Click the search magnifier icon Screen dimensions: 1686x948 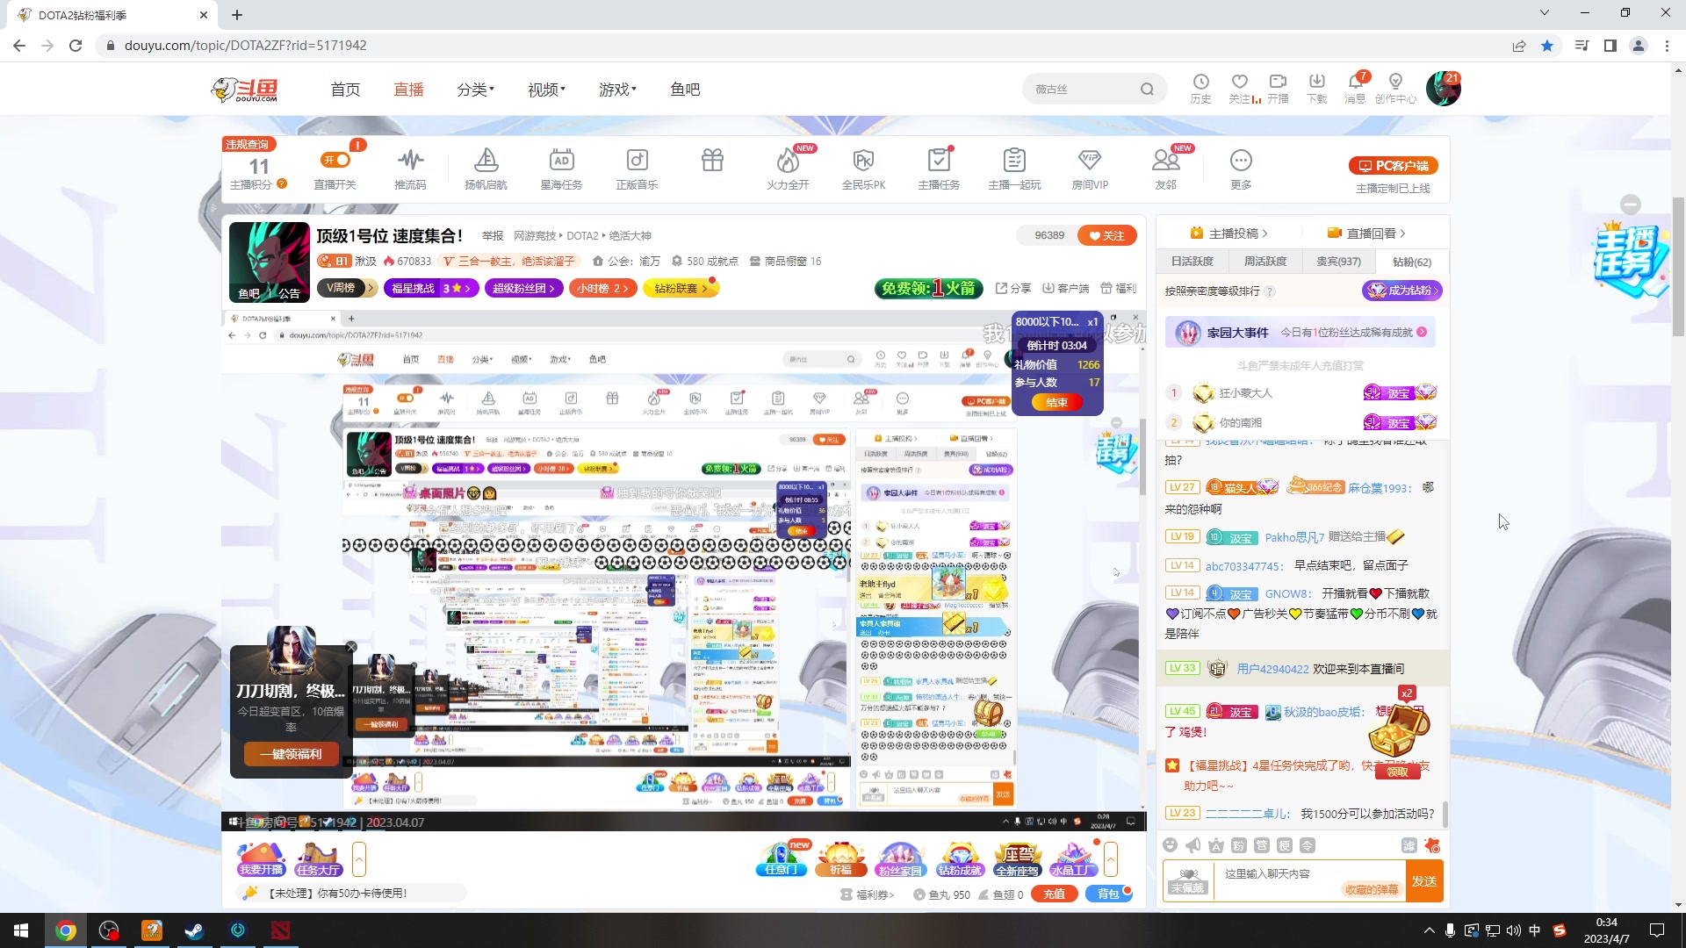tap(1147, 89)
